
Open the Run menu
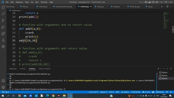tap(37, 2)
